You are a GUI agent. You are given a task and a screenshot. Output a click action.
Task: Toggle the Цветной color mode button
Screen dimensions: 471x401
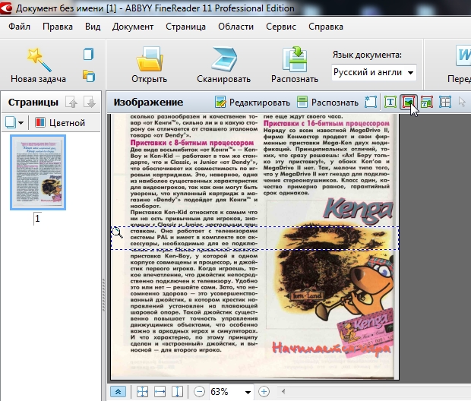(60, 122)
